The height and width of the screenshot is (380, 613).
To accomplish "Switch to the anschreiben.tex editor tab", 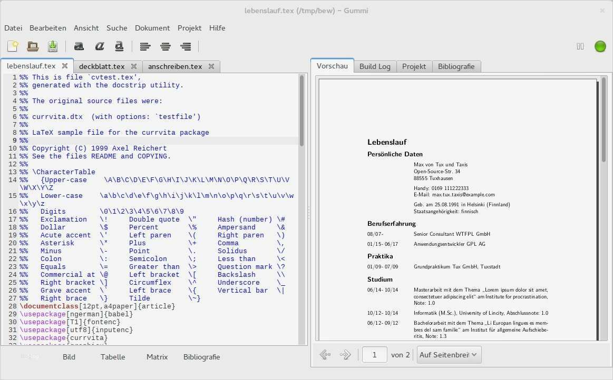I will [x=175, y=66].
